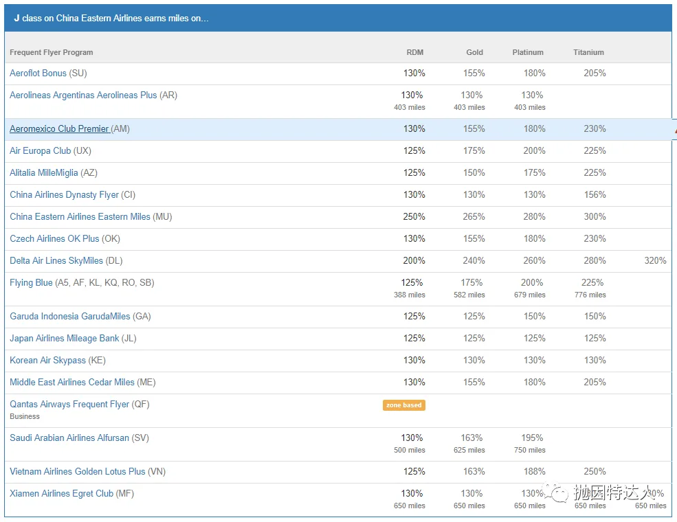Click the 150% Platinum value for Garuda Indonesia
Screen dimensions: 677x522
pos(535,317)
